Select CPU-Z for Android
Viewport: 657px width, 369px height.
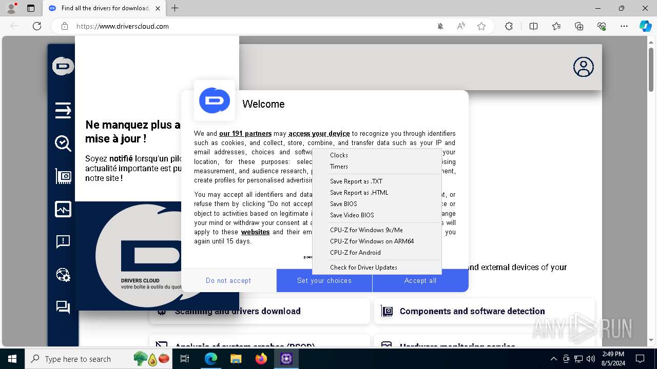coord(377,253)
